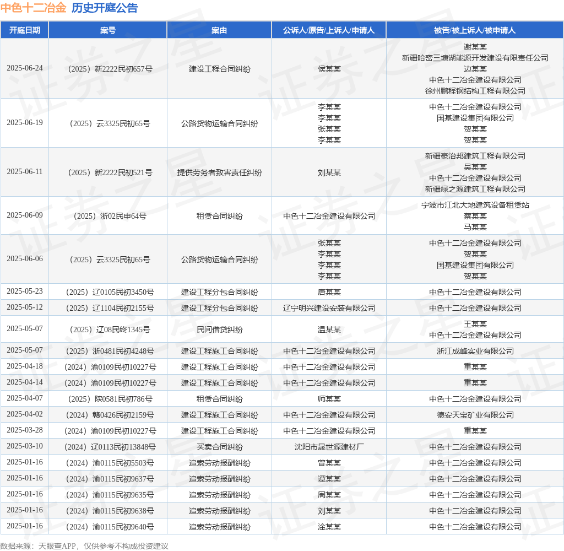Select case number (2025)陕0581民初786号

110,399
